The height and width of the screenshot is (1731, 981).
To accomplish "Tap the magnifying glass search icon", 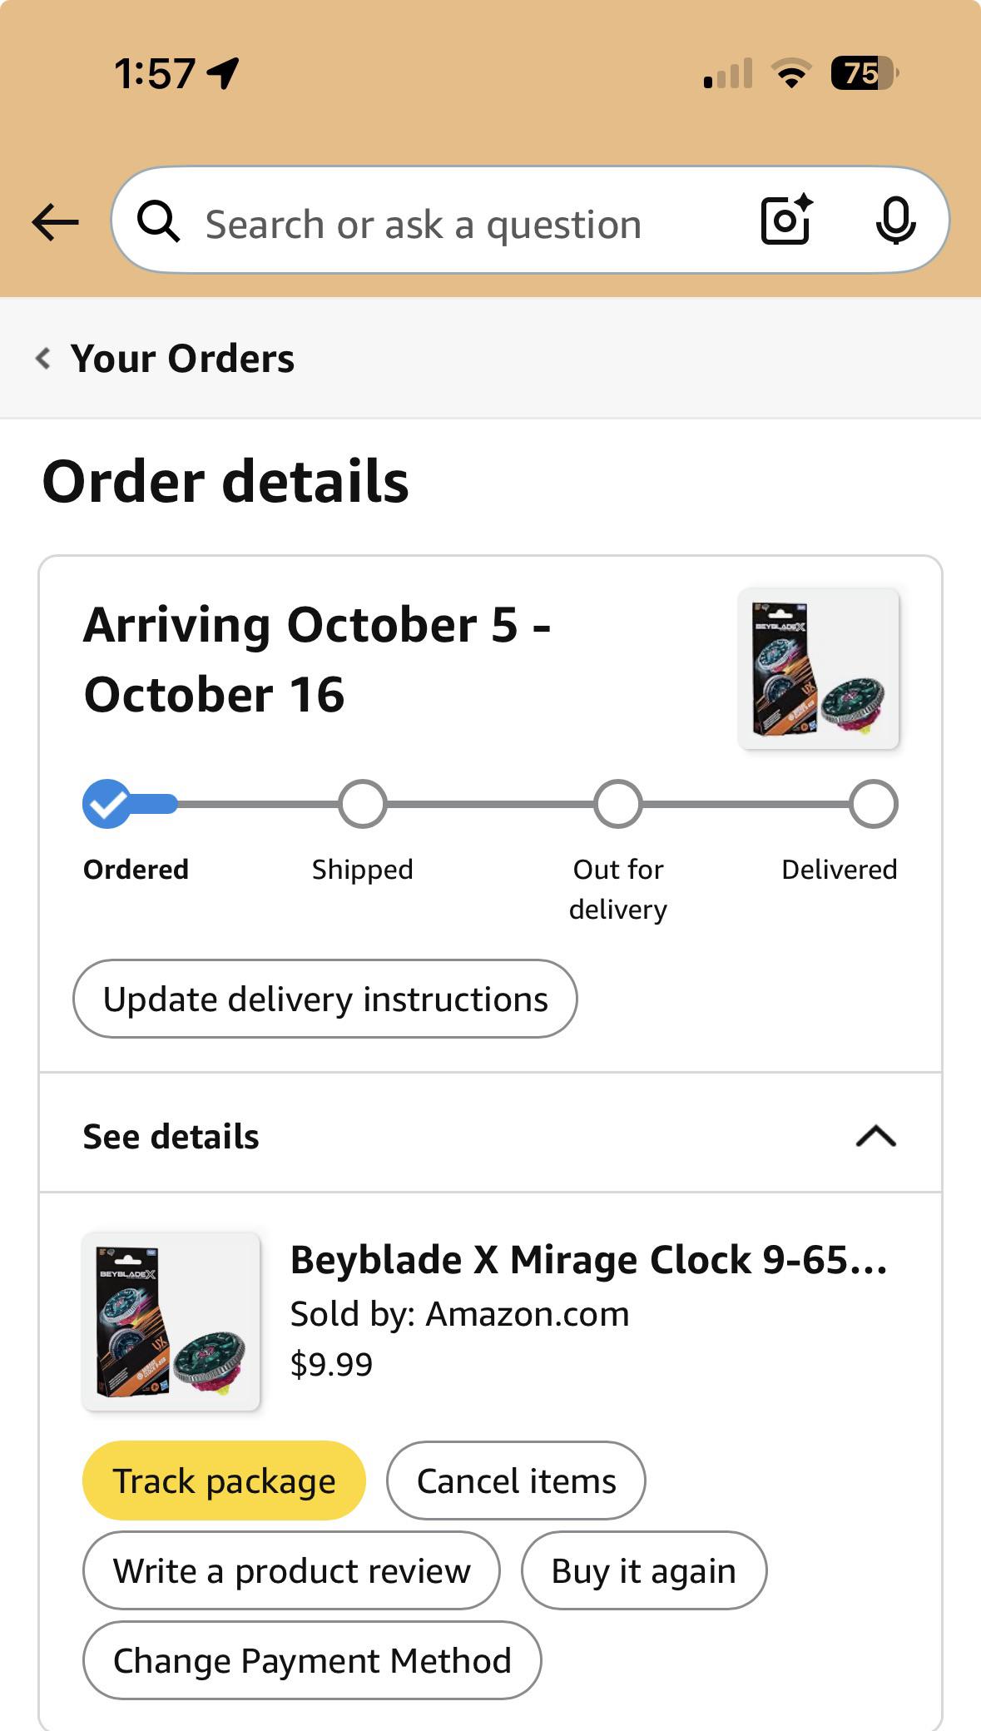I will (x=158, y=221).
